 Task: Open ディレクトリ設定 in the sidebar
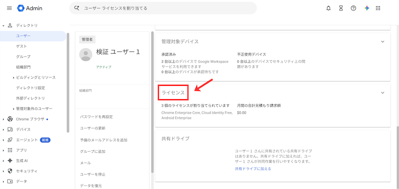[x=31, y=88]
